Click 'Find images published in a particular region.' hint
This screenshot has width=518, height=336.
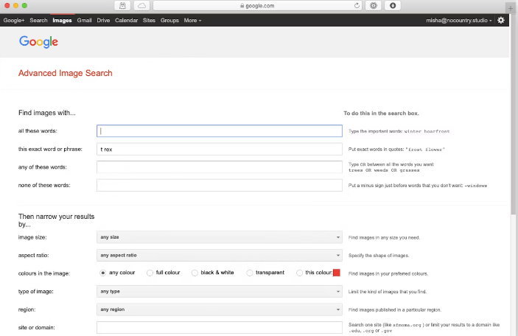(x=395, y=310)
